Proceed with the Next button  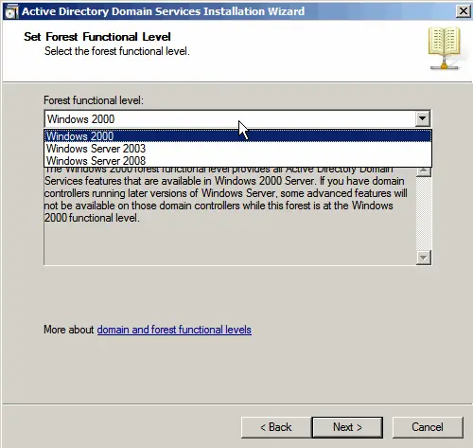[x=347, y=427]
